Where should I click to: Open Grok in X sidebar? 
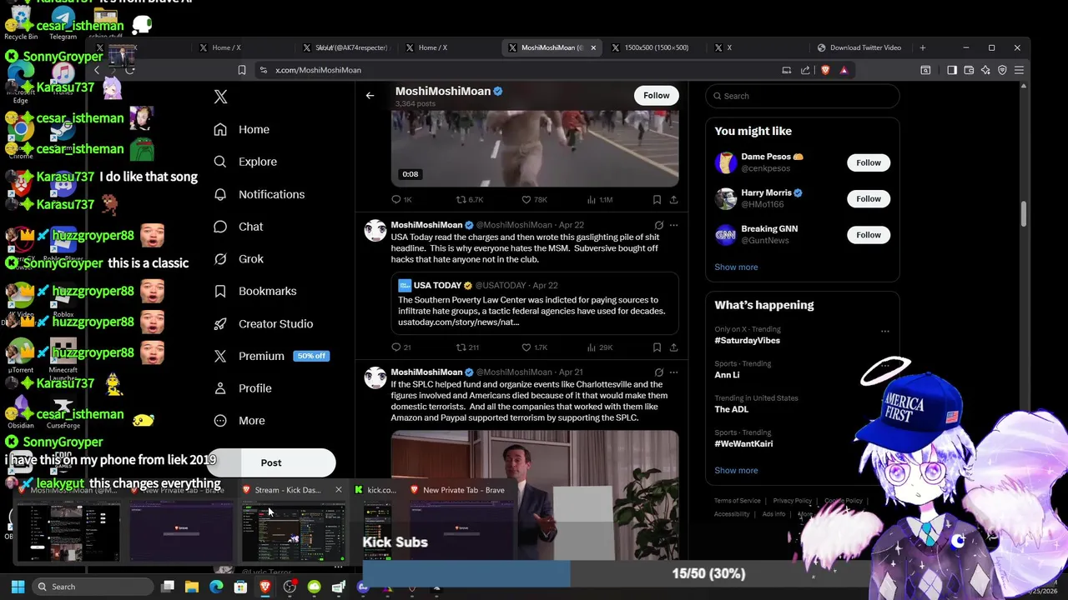pos(239,259)
